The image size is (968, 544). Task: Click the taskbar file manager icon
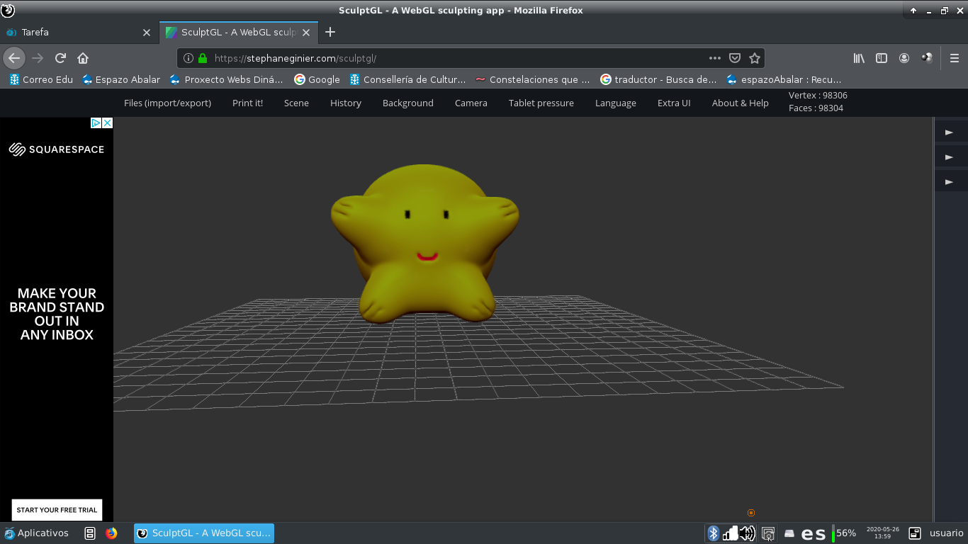click(x=90, y=533)
